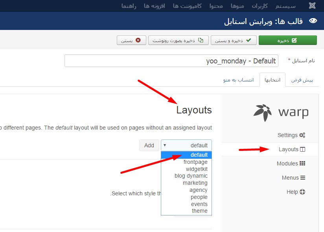Click the Settings gears icon in sidebar
The image size is (324, 232).
302,135
